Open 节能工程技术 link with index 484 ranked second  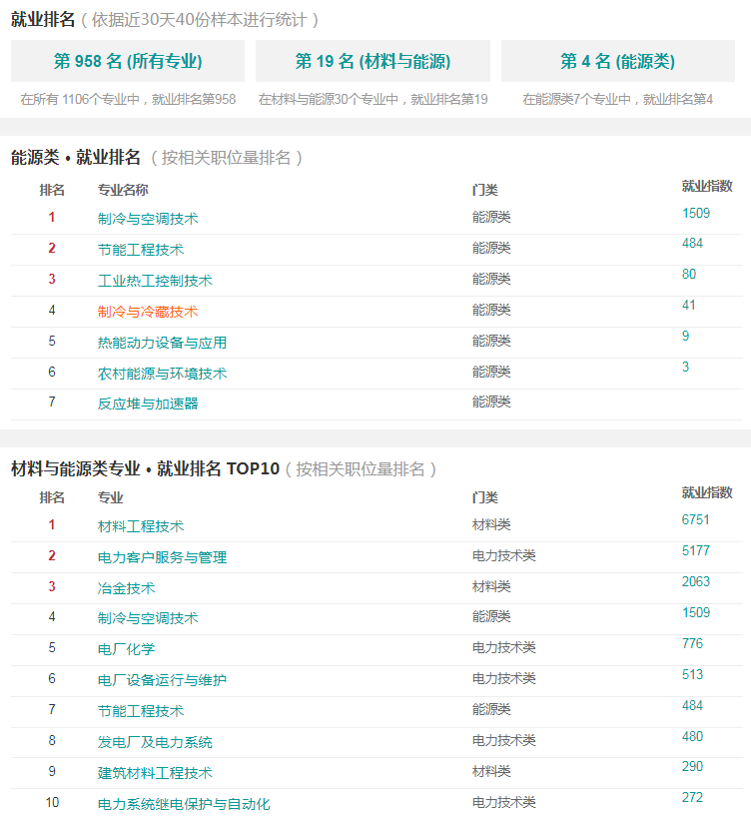141,250
